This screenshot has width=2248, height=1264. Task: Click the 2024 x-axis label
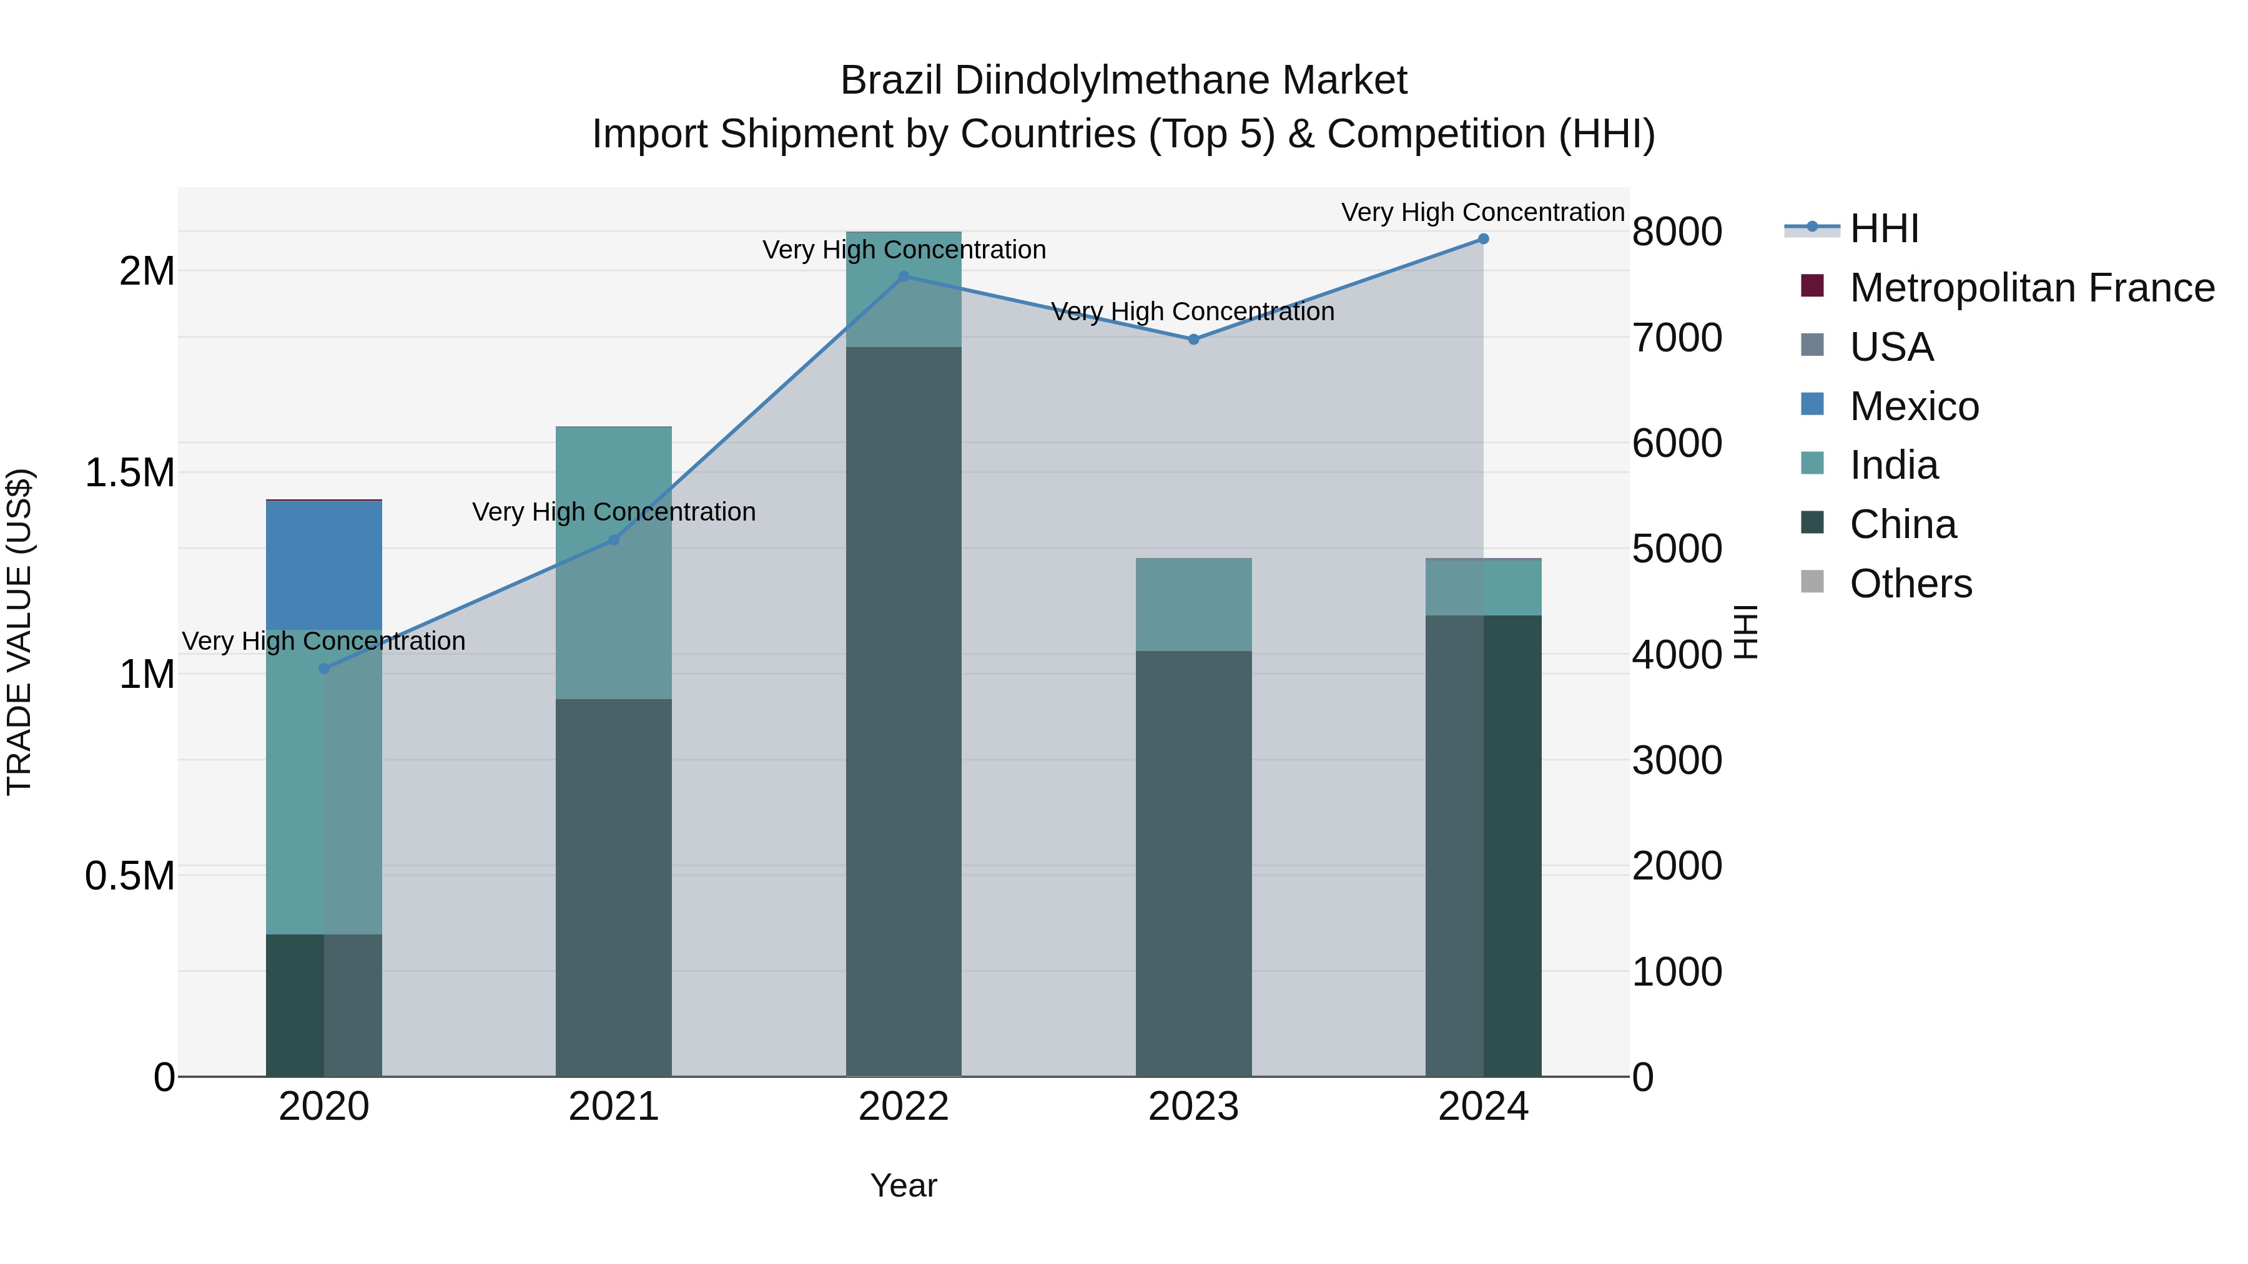tap(1484, 1107)
